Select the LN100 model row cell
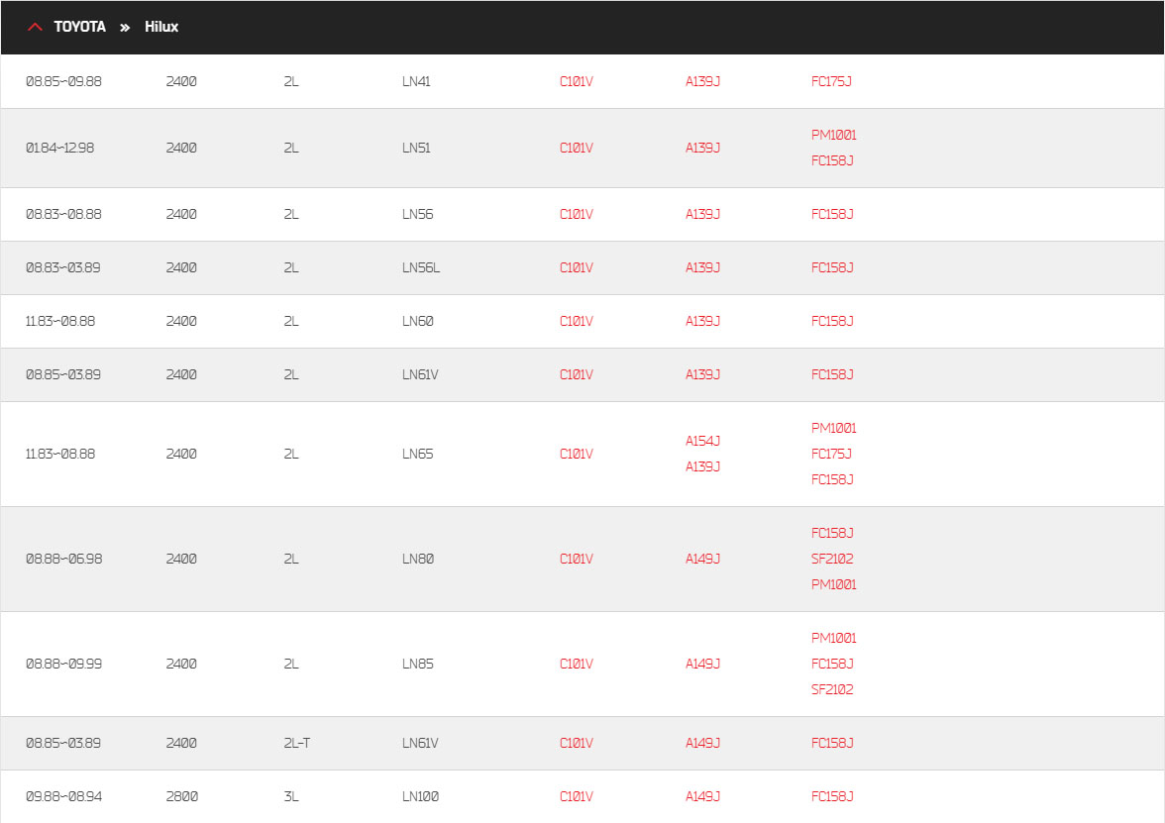The image size is (1165, 823). click(420, 796)
